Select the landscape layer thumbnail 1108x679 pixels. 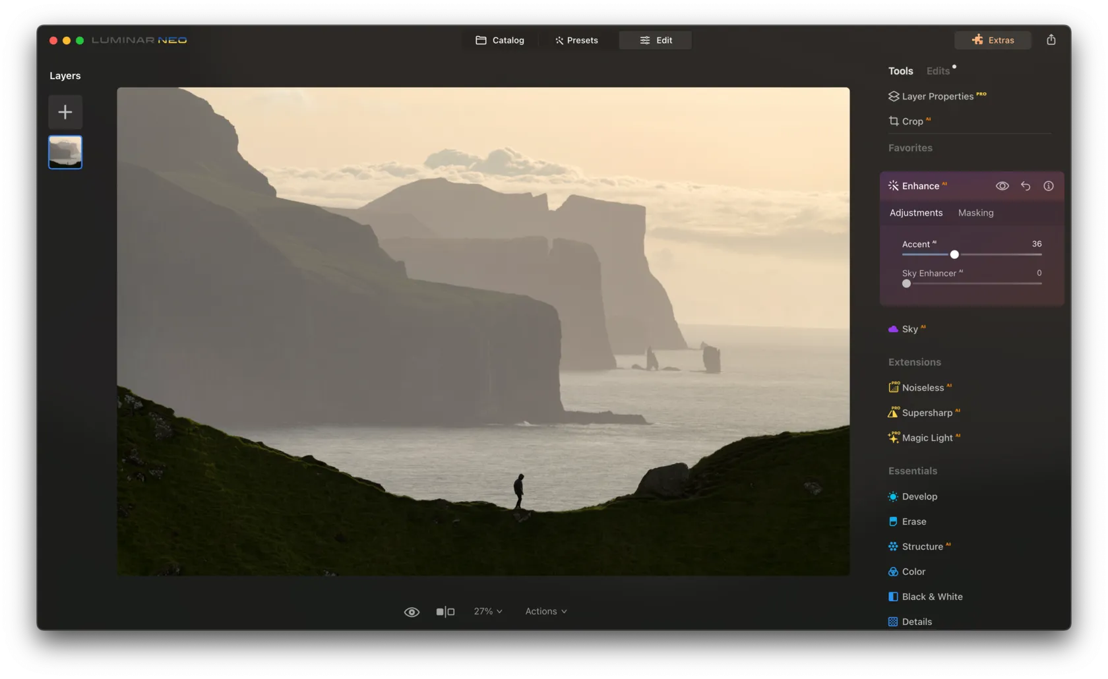click(x=65, y=152)
